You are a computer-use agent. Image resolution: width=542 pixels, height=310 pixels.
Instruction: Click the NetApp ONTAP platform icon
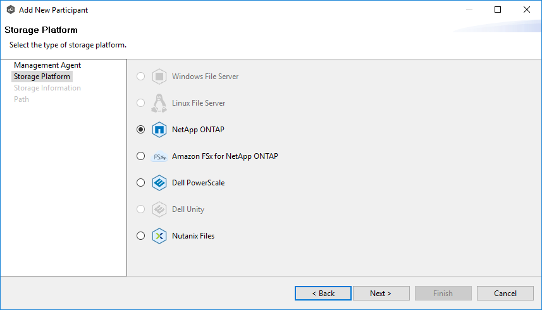[x=159, y=130]
